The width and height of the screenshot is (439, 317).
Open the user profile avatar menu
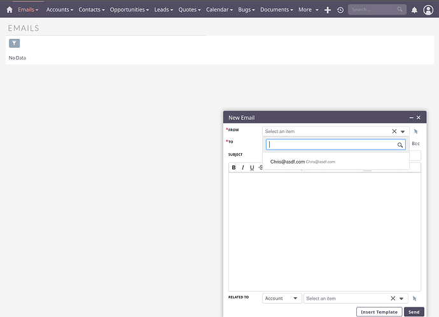click(428, 10)
